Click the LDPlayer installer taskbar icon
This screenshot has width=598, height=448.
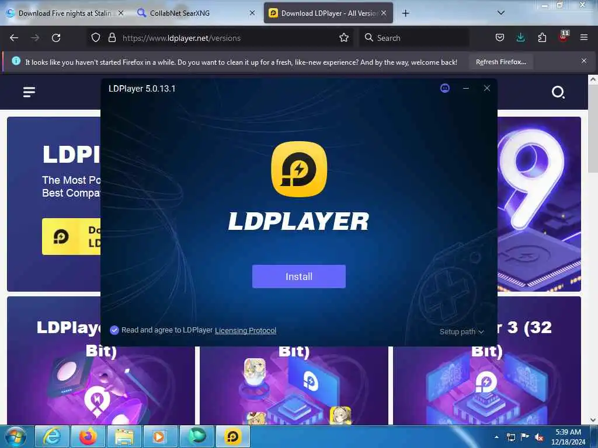coord(233,436)
